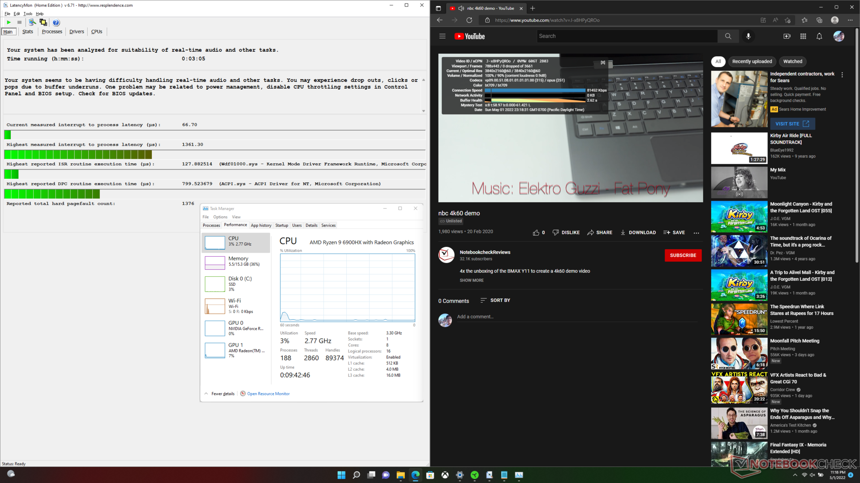Open comment SORT BY dropdown

coord(495,301)
